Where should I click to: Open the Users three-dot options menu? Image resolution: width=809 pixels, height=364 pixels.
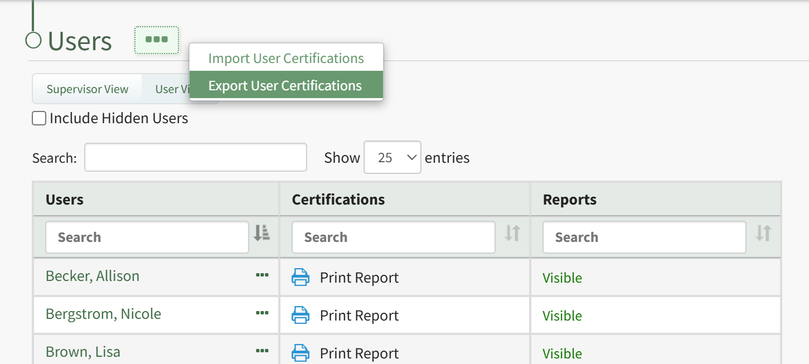coord(157,40)
